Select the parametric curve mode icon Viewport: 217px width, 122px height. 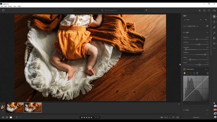click(197, 73)
